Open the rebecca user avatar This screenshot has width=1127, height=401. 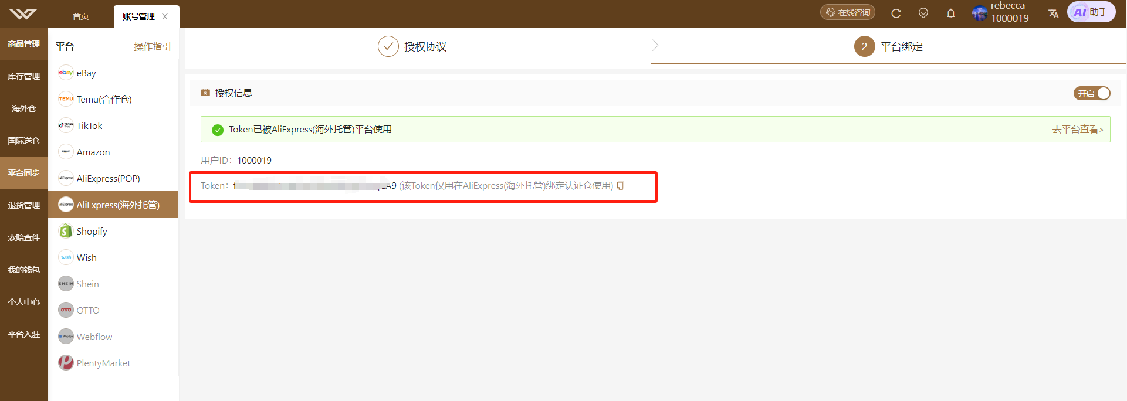(x=980, y=13)
